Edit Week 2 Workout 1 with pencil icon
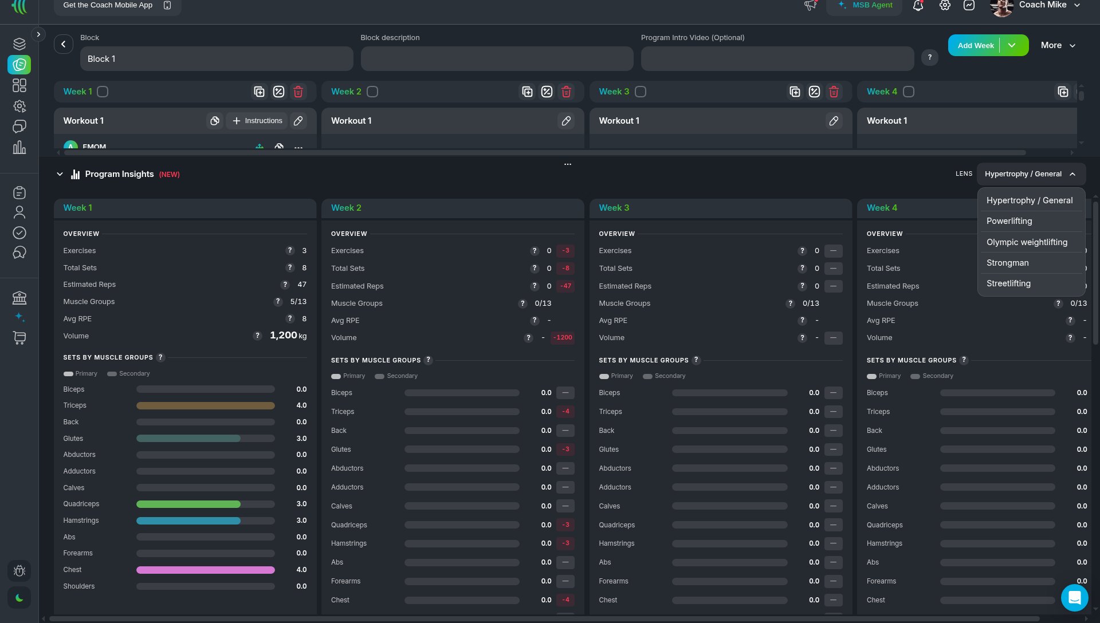Screen dimensions: 1100x623 tap(566, 121)
